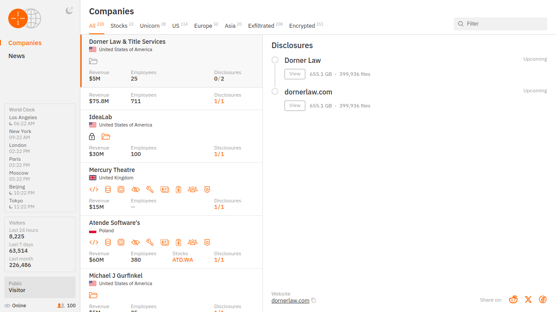
Task: Expand the Michael J Gurfinkel entry
Action: [x=116, y=276]
